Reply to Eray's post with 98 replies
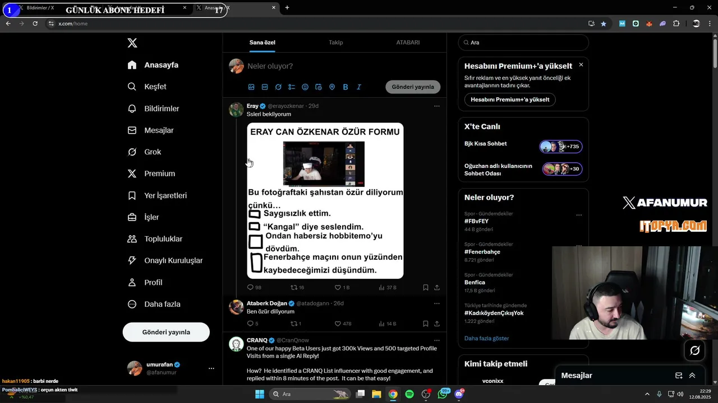 [x=254, y=287]
